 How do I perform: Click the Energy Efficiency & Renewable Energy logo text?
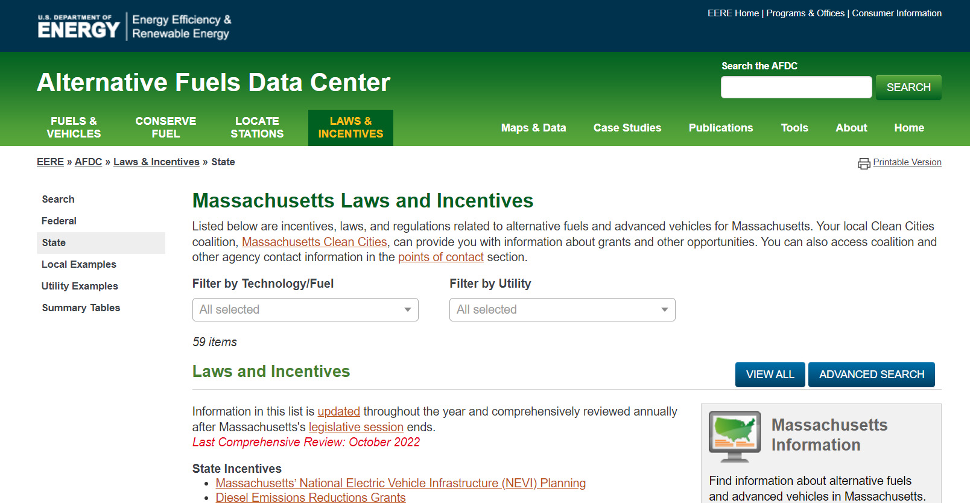[182, 27]
